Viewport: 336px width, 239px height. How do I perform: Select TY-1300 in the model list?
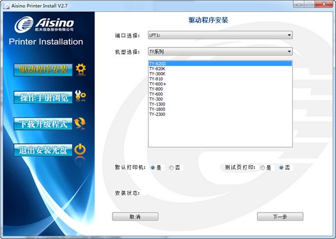tap(157, 104)
